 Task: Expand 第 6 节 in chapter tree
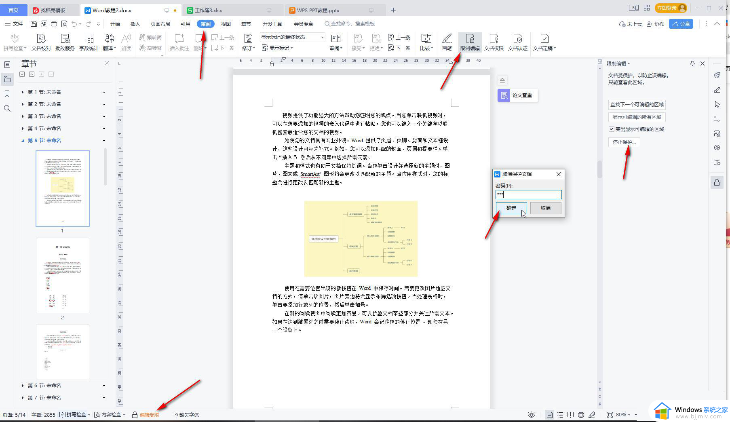[23, 386]
